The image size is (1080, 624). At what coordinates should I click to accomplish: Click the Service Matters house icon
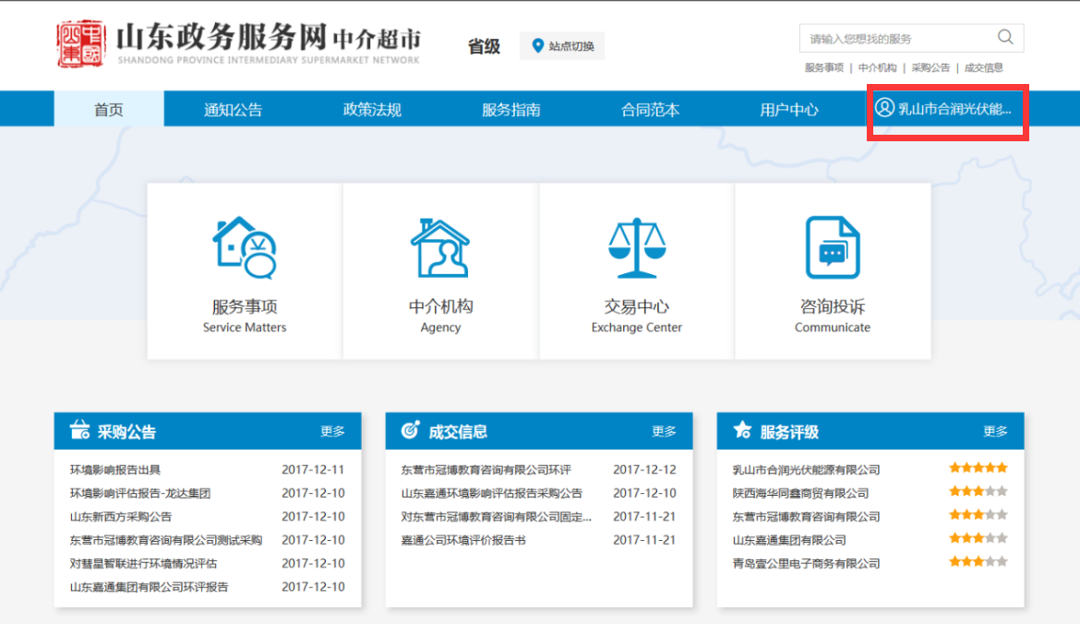point(245,247)
